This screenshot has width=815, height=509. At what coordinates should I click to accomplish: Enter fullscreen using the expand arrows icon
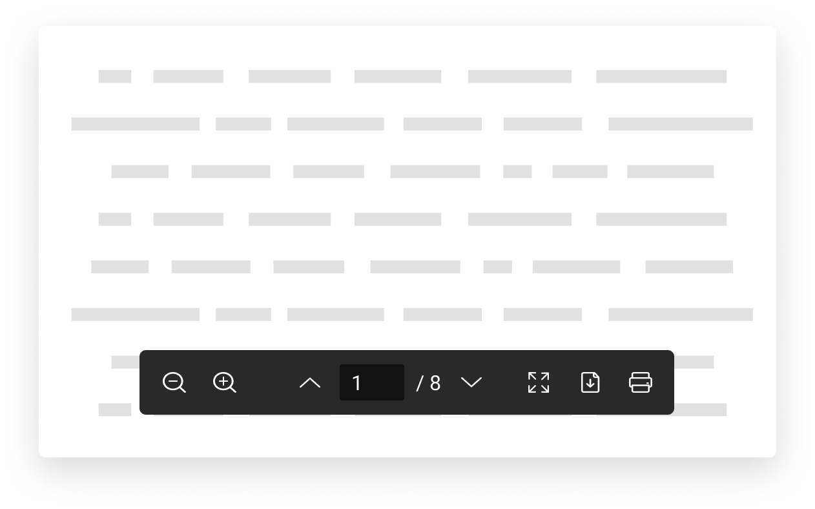539,382
